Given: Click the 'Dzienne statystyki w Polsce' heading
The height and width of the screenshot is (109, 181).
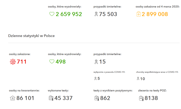Looking at the screenshot, I should point(31,36).
